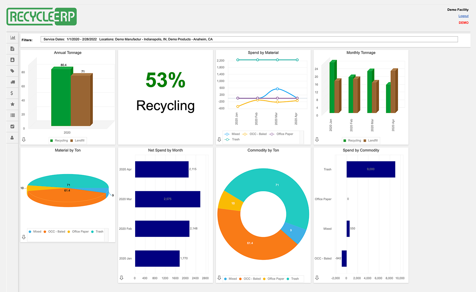Open the star favorites sidebar icon

12,104
